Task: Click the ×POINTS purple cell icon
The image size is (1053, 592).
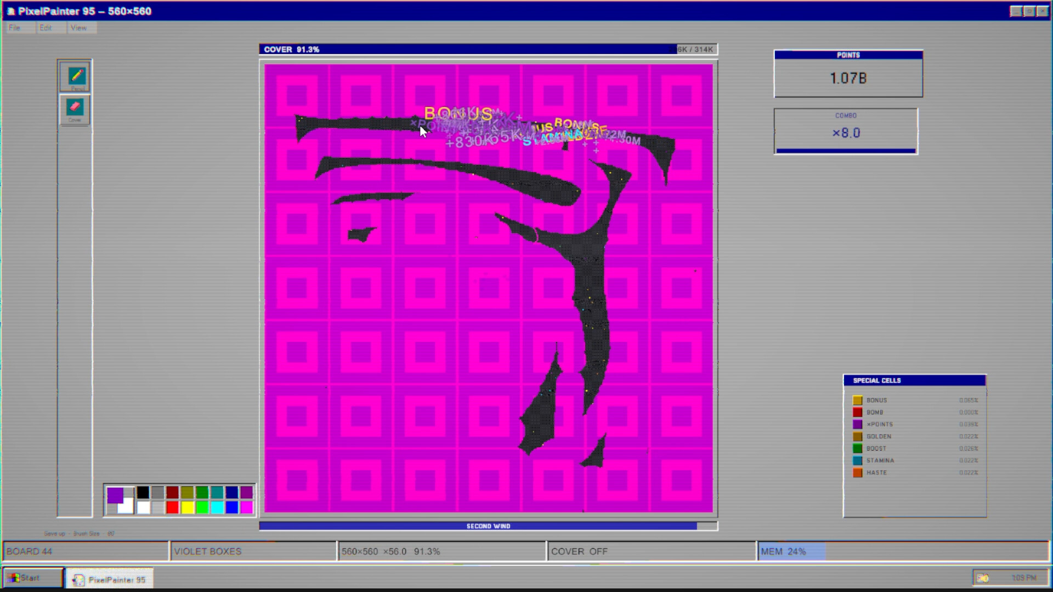Action: coord(857,425)
